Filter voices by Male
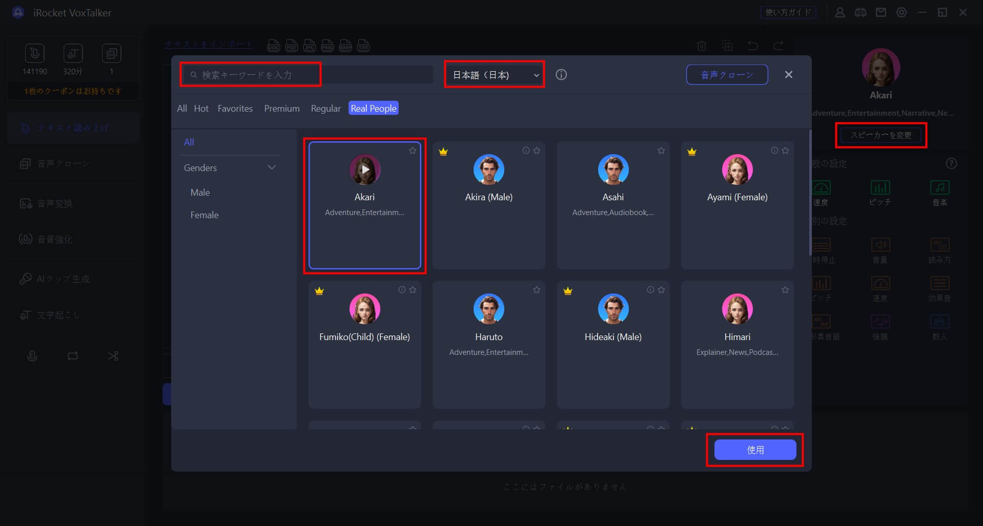 point(200,193)
